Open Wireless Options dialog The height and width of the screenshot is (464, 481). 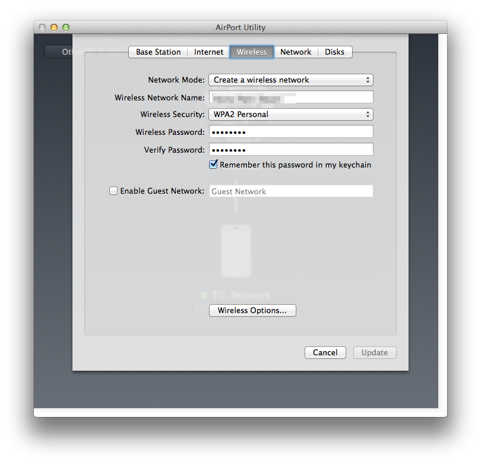point(252,310)
